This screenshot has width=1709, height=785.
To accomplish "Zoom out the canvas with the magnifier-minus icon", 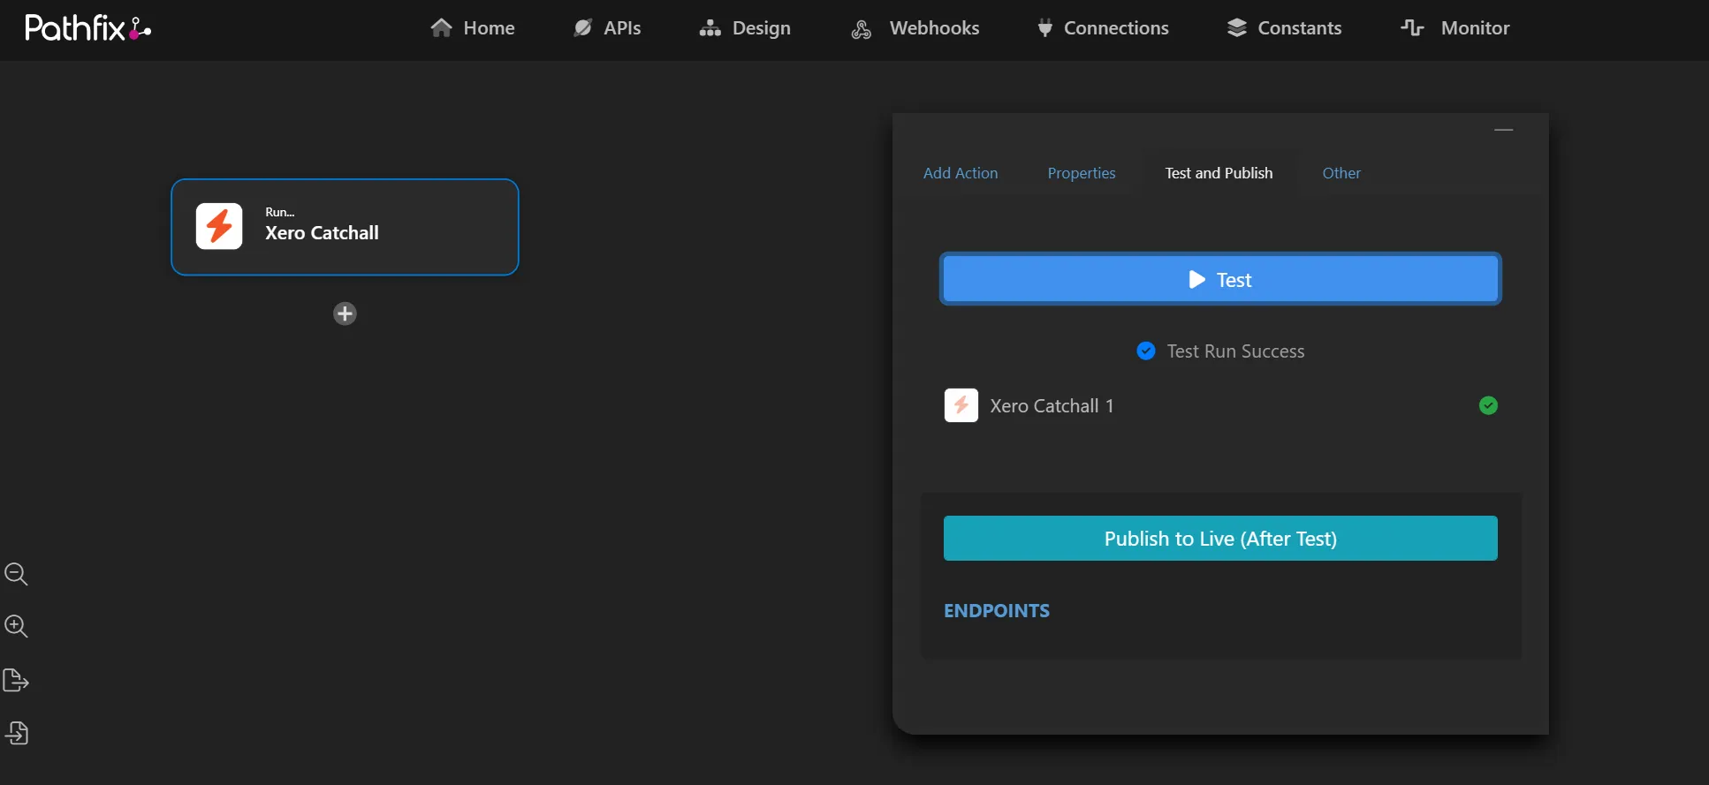I will pos(16,574).
